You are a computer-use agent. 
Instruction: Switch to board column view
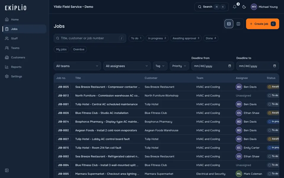[238, 24]
